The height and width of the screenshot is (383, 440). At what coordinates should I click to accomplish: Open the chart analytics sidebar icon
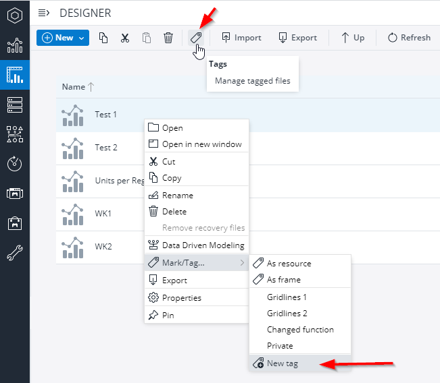click(15, 45)
